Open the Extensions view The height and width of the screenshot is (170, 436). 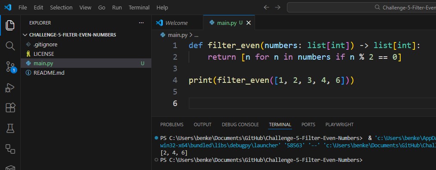10,108
